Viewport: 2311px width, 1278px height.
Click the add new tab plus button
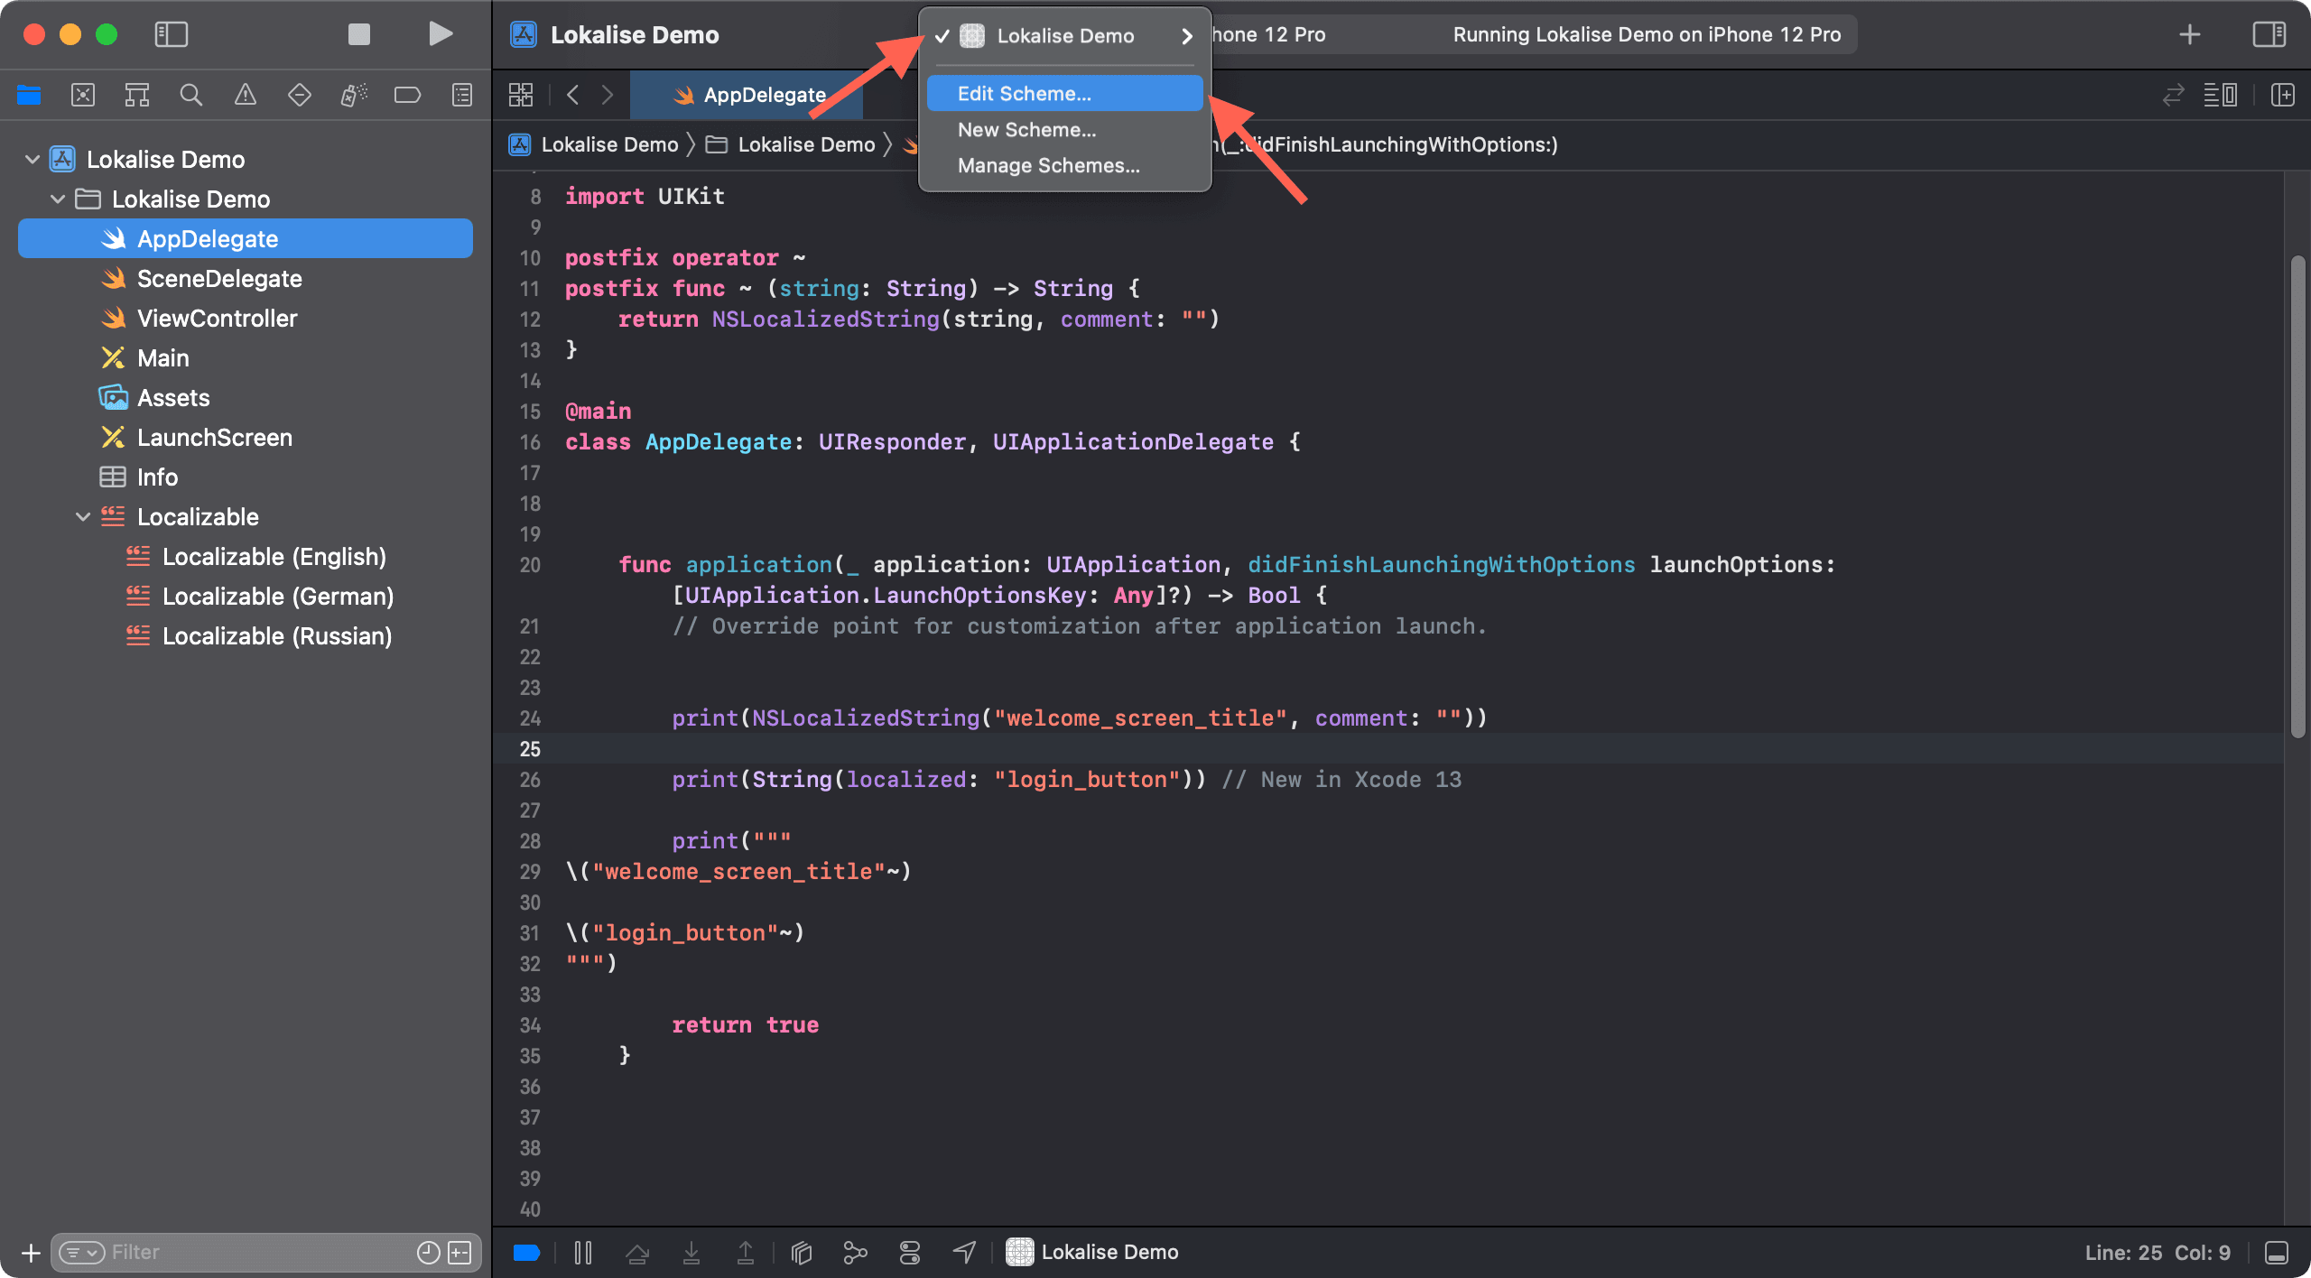coord(2189,34)
